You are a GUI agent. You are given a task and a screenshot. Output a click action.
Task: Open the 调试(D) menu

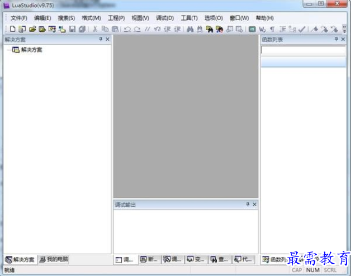pos(165,18)
